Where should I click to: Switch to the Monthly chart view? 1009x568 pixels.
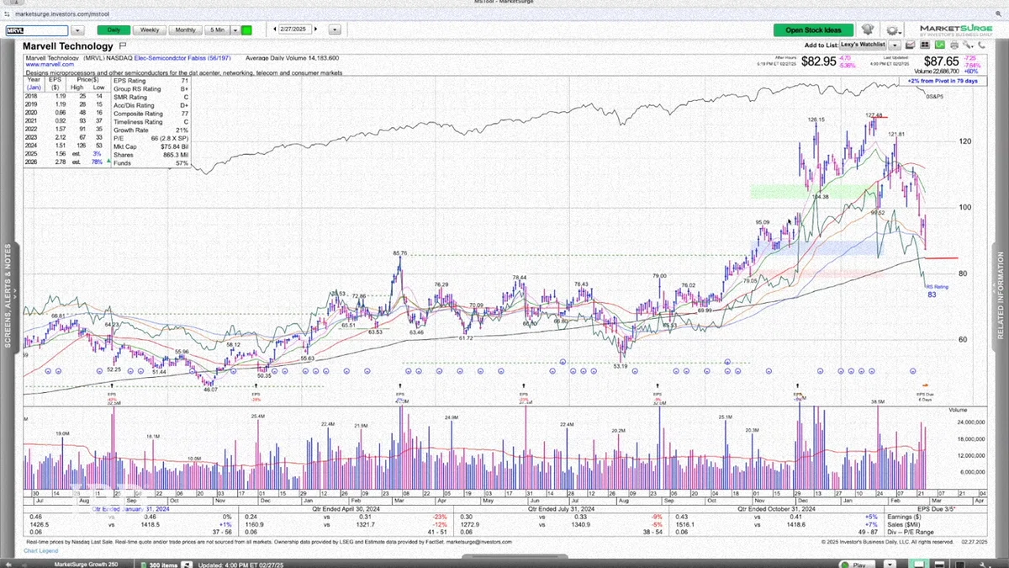point(185,29)
